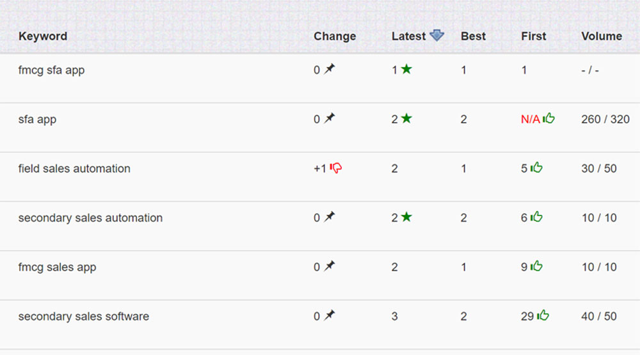Open the secondary sales software keyword
The image size is (640, 355).
point(84,316)
